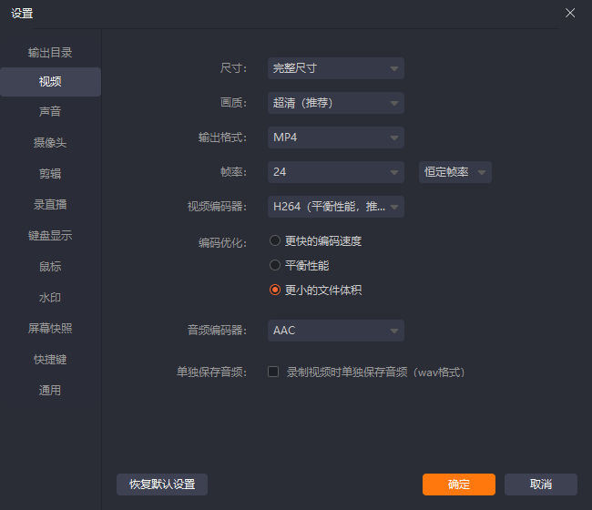Click the 取消 button

coord(540,484)
